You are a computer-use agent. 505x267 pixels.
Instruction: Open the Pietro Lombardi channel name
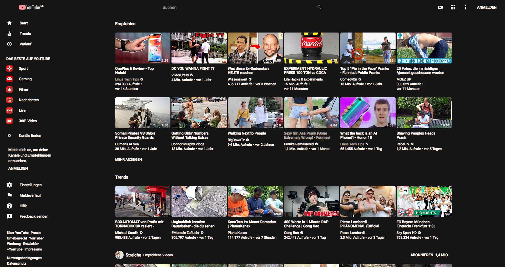pos(352,233)
